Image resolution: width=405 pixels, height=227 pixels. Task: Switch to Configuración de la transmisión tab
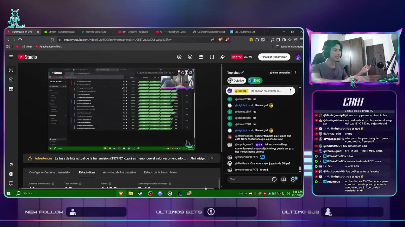tap(50, 172)
